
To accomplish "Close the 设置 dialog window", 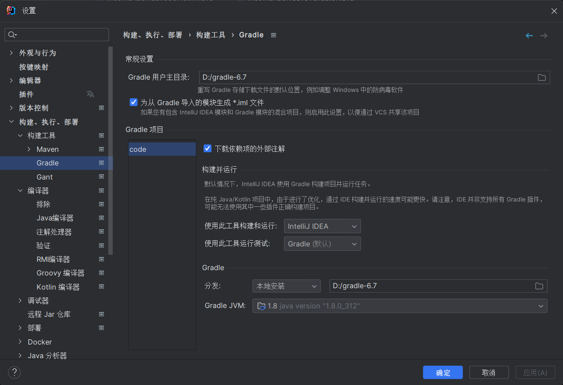I will point(554,11).
